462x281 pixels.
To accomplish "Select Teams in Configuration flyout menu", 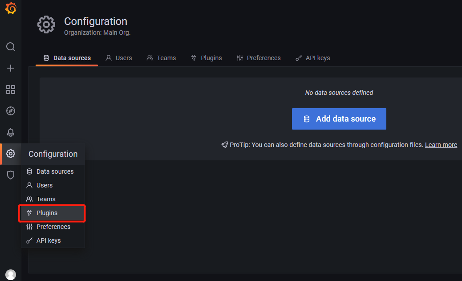I will 53,200.
